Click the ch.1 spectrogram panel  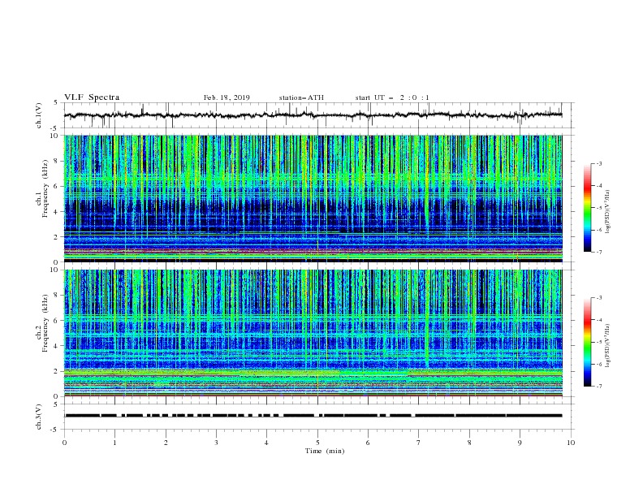313,198
